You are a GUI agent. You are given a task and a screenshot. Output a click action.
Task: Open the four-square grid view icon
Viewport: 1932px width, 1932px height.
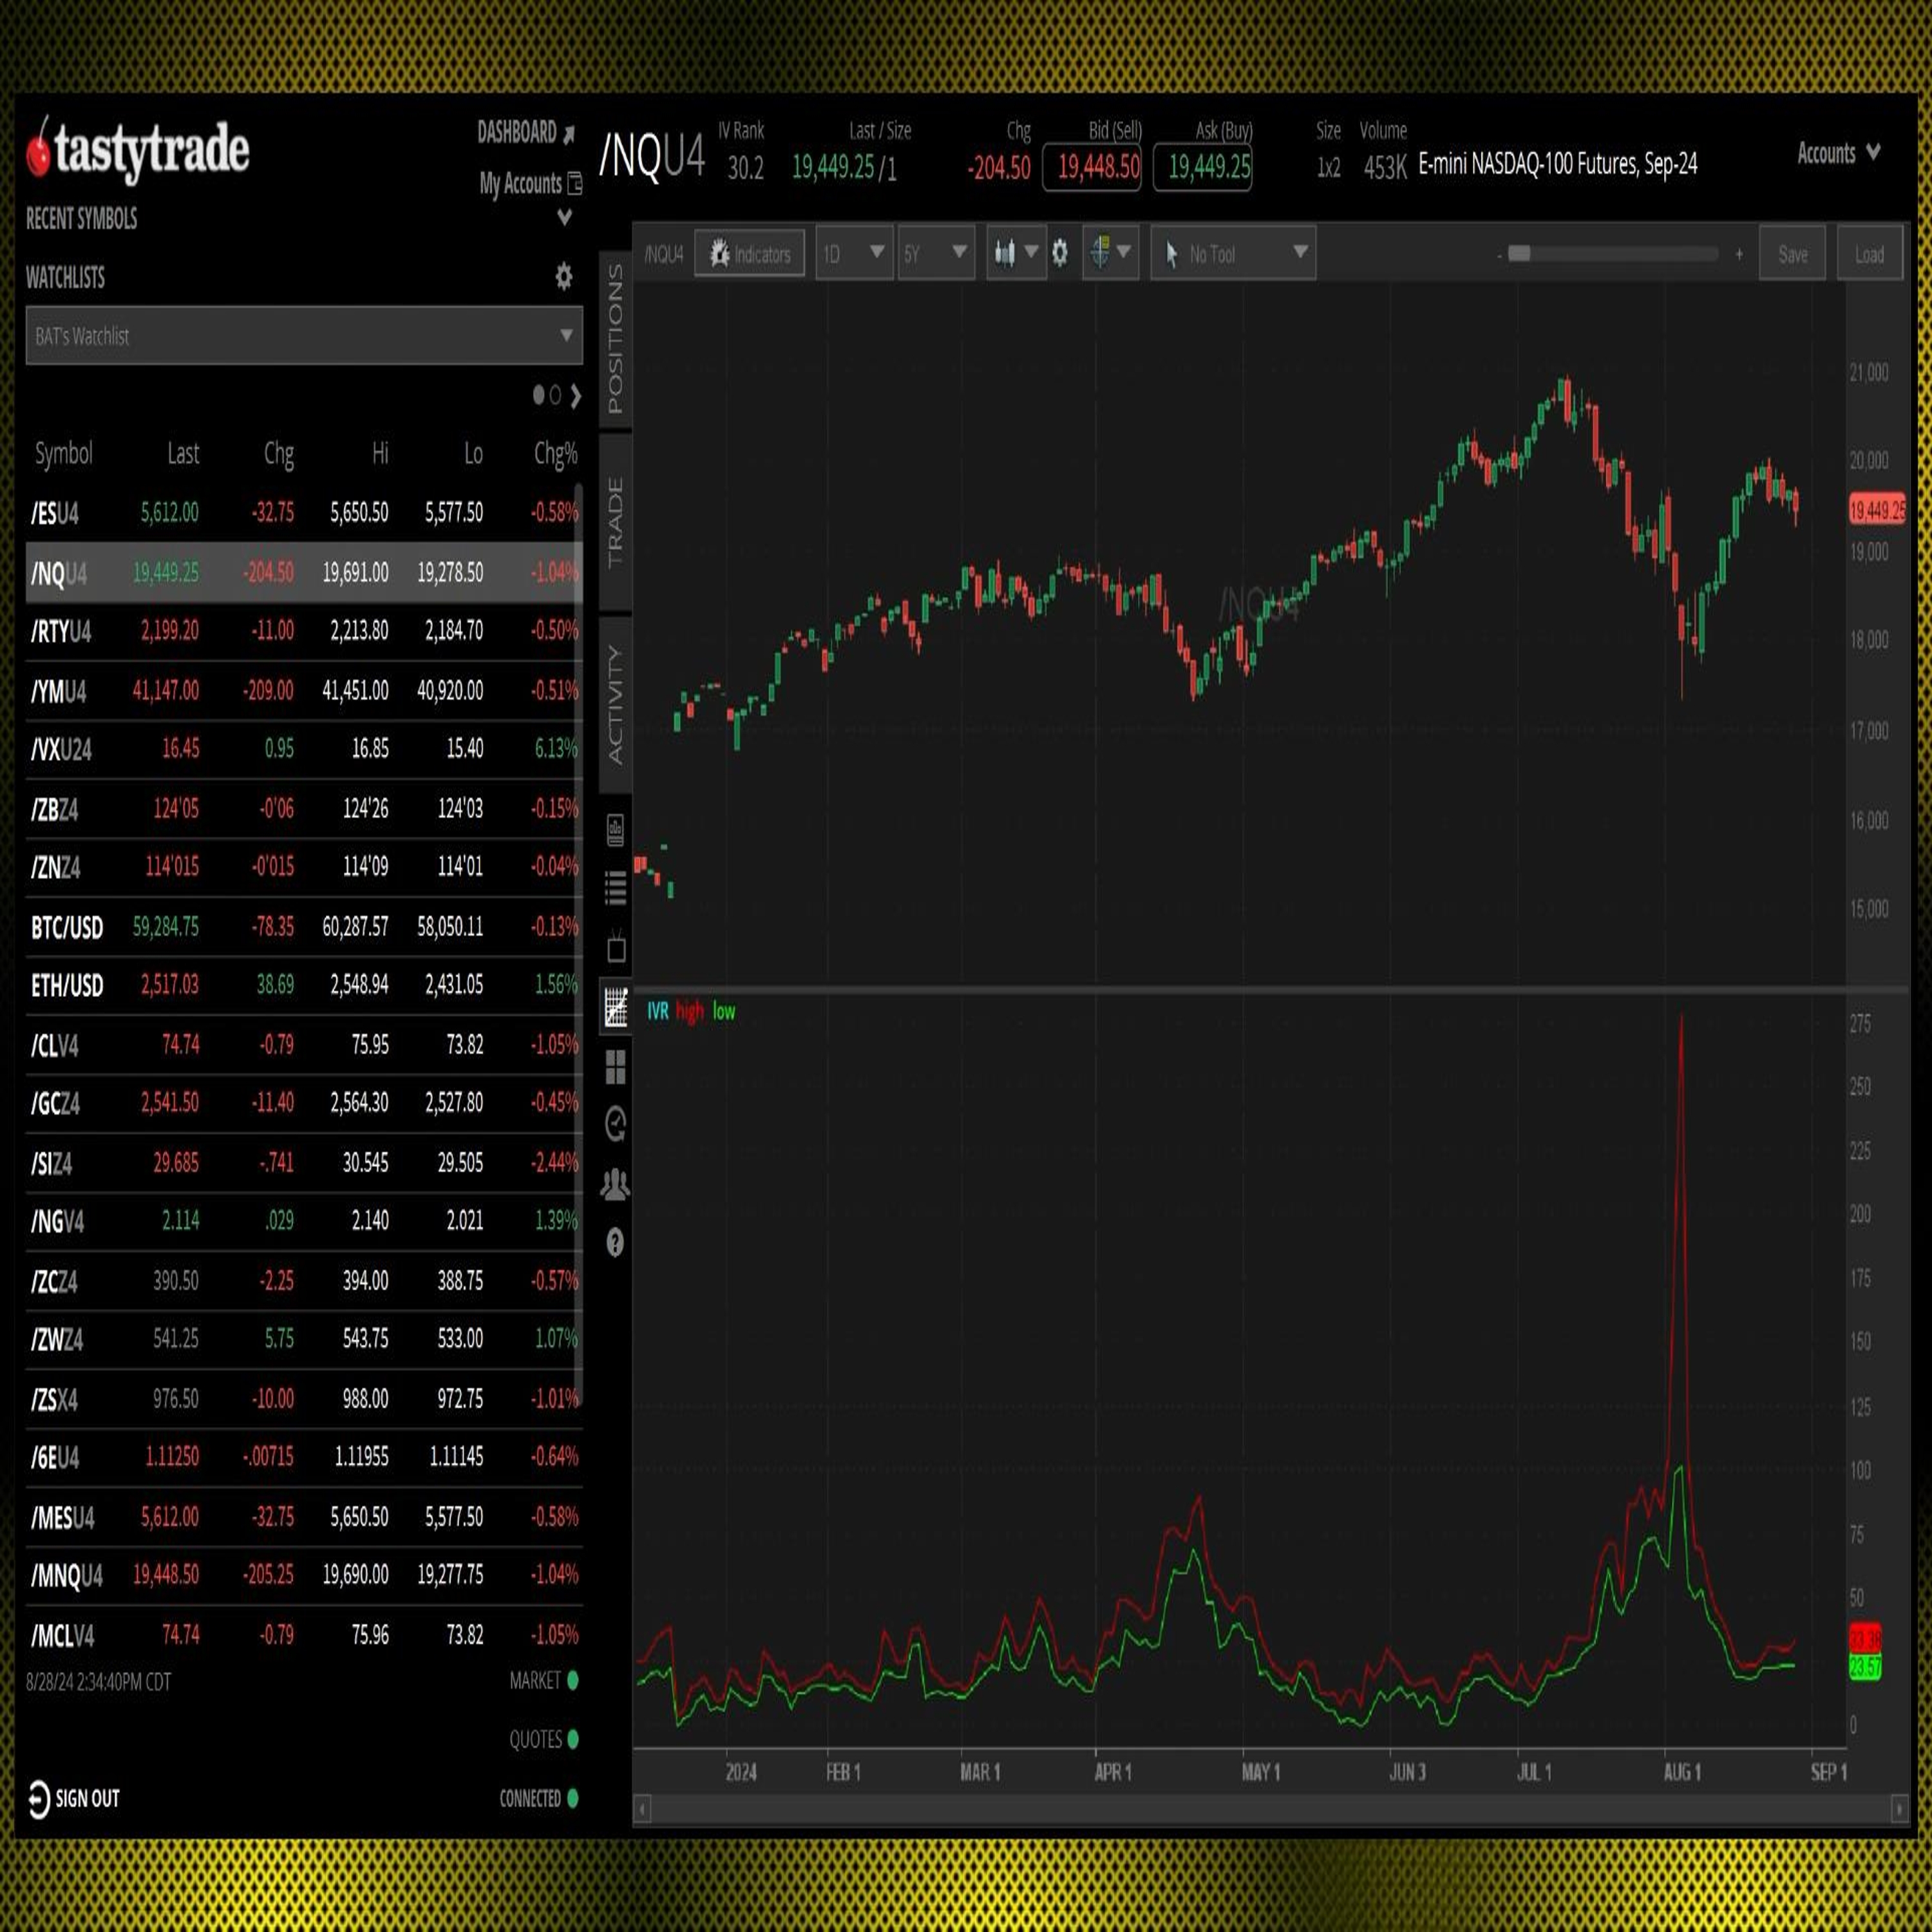coord(616,1067)
